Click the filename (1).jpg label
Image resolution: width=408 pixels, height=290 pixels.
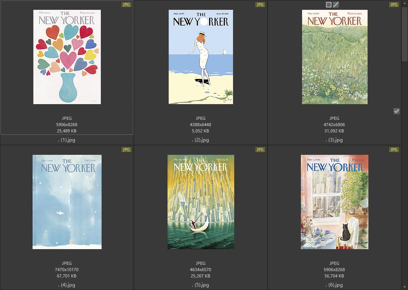tap(67, 140)
